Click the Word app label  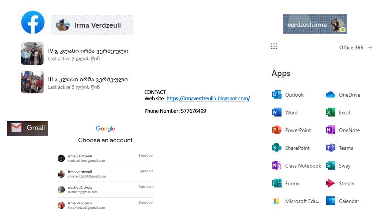[x=291, y=113]
